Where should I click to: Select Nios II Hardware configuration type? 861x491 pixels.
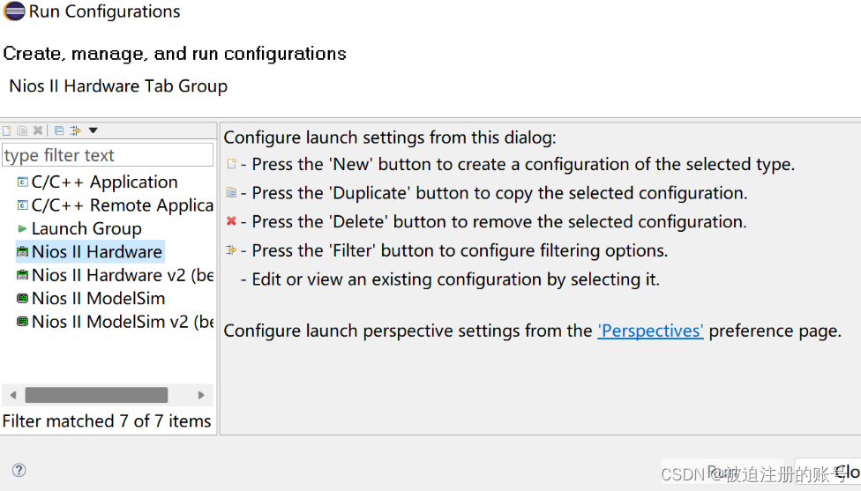[x=90, y=252]
